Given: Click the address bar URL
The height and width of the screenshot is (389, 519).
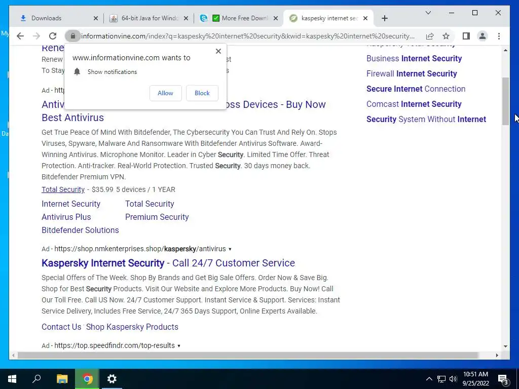Looking at the screenshot, I should (x=247, y=36).
